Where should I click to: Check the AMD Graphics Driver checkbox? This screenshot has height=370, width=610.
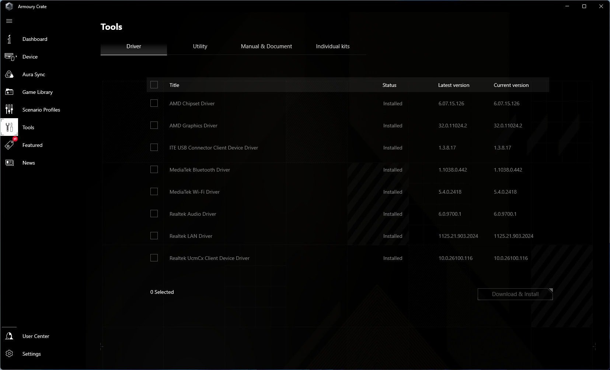coord(154,125)
